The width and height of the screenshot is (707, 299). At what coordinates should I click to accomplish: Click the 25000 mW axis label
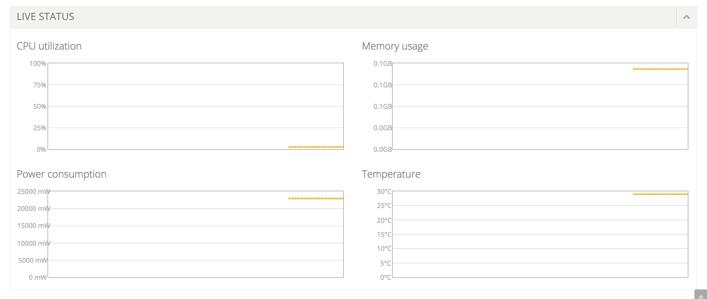click(34, 192)
